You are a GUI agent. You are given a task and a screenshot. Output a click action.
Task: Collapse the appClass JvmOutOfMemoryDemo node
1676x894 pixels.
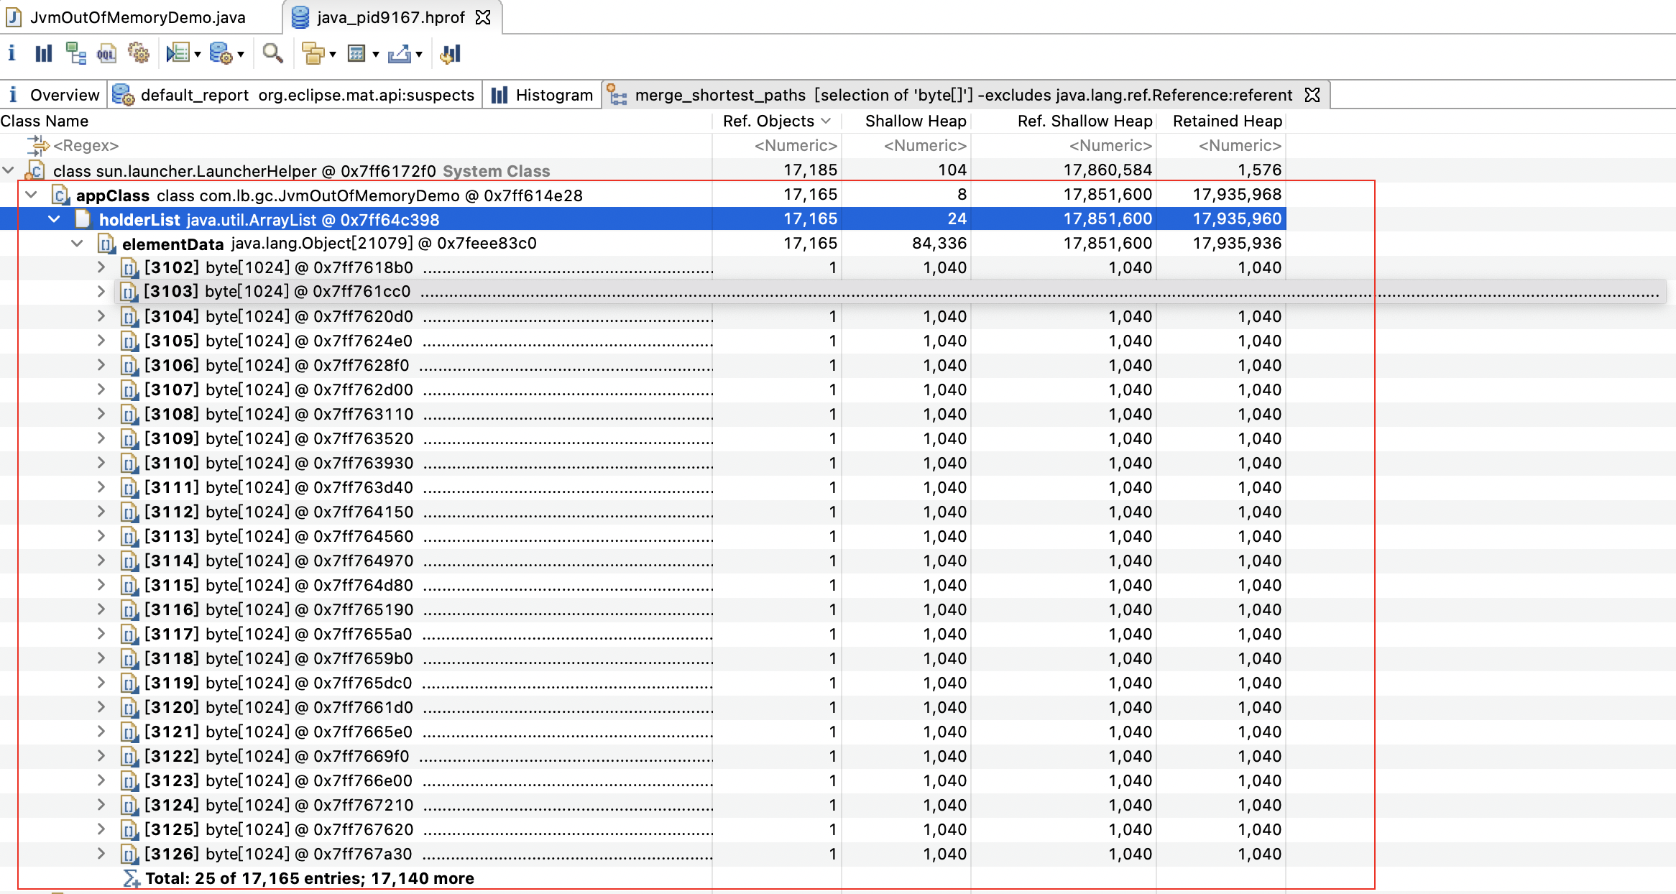(x=32, y=195)
